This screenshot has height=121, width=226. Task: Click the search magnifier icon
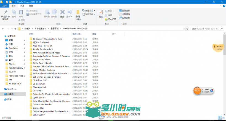[x=222, y=29]
